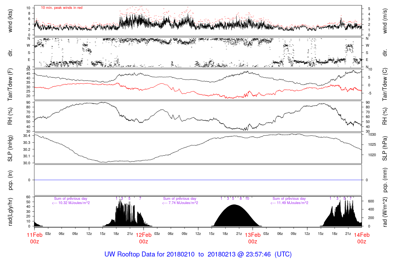
Task: Select the "rad (W/m^2)" axis label
Action: pos(385,212)
